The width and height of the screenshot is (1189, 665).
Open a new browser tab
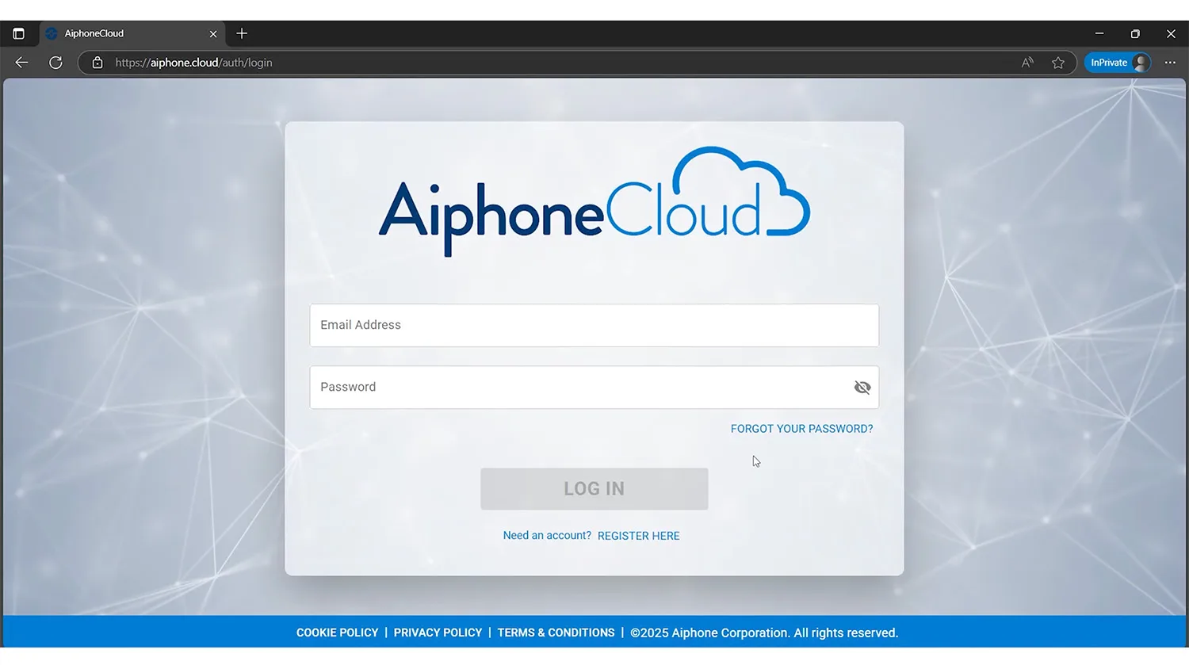coord(242,33)
